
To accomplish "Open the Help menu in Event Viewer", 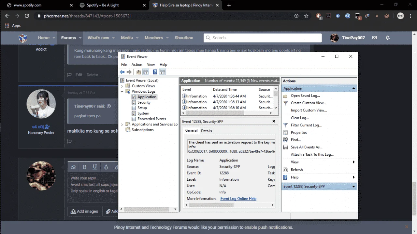I will click(x=164, y=65).
